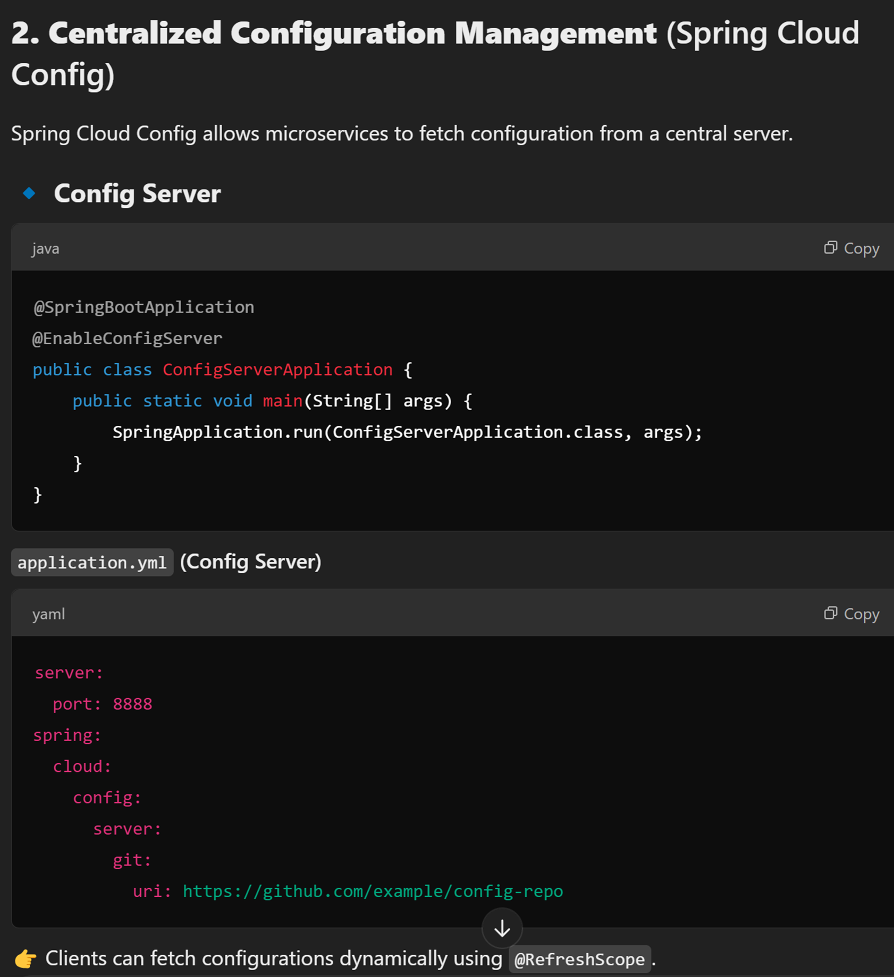894x977 pixels.
Task: Click the Copy icon on the yaml code block
Action: click(x=830, y=613)
